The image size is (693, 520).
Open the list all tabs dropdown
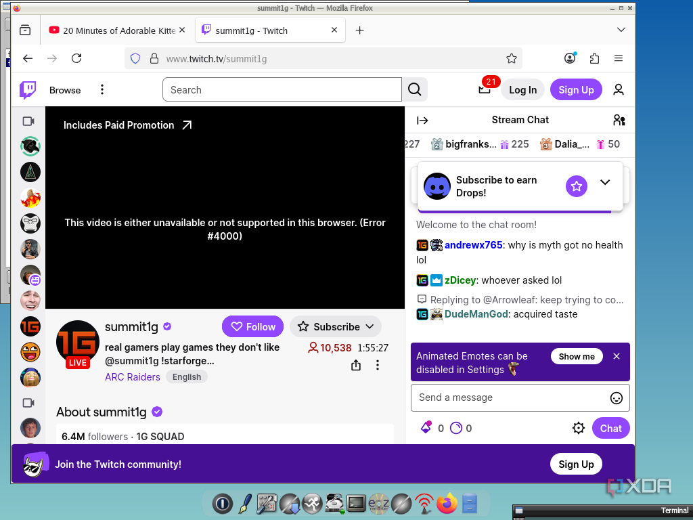pos(621,30)
